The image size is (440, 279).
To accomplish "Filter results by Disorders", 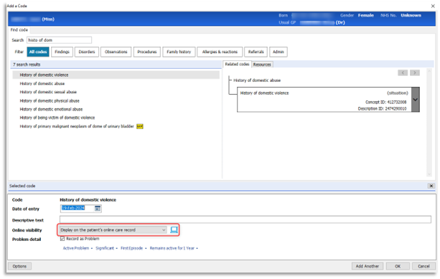I will pyautogui.click(x=87, y=52).
